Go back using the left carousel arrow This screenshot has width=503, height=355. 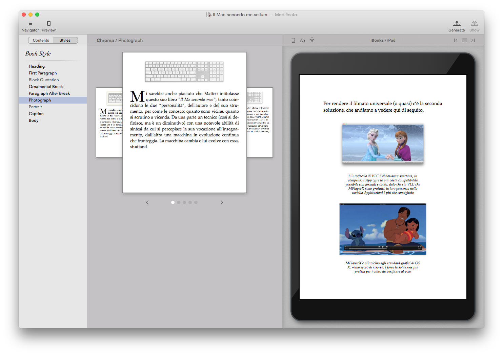coord(147,202)
